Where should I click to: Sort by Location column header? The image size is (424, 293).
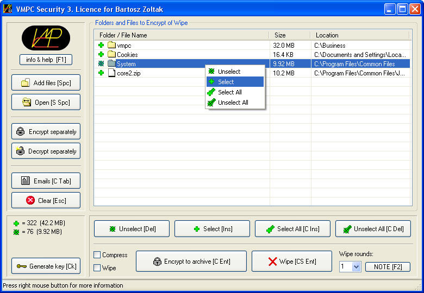coord(360,35)
